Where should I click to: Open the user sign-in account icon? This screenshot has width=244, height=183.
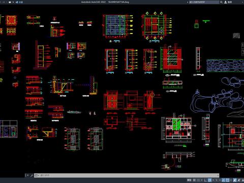pos(226,2)
